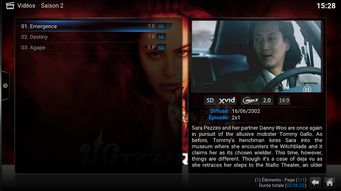The image size is (341, 191).
Task: Click the 16:9 aspect ratio flag
Action: click(284, 100)
